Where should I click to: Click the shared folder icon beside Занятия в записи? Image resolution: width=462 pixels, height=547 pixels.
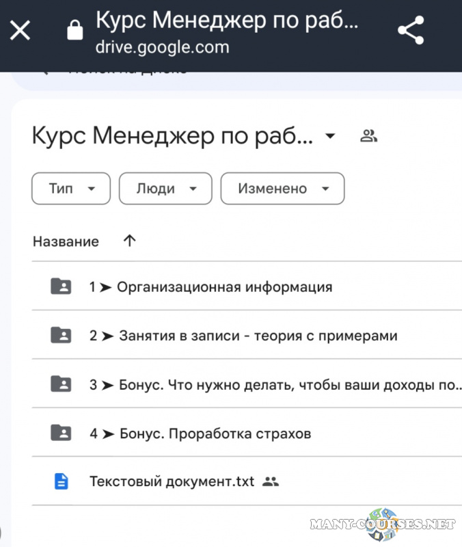(x=61, y=335)
